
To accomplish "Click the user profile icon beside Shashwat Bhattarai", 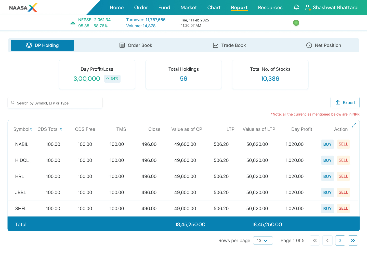I will pyautogui.click(x=308, y=7).
